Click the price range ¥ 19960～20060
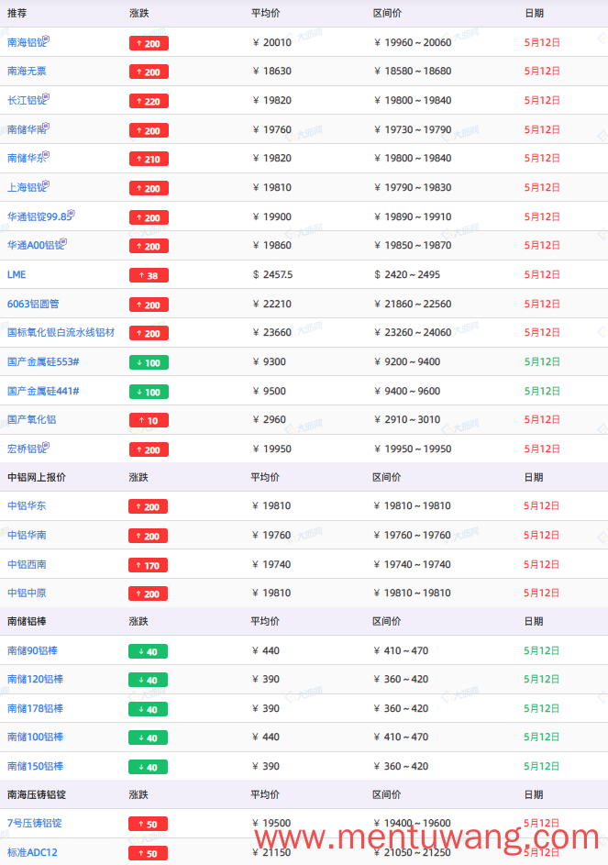Image resolution: width=608 pixels, height=865 pixels. tap(413, 42)
